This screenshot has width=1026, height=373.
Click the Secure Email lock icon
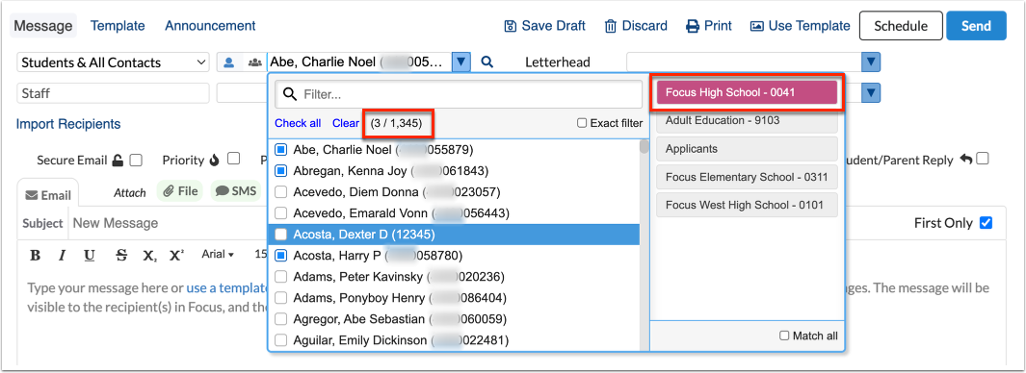click(x=118, y=160)
